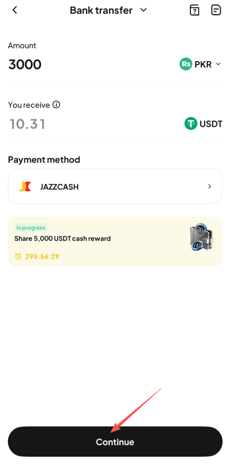Tap the alarm clock countdown icon
The height and width of the screenshot is (469, 230).
18,256
